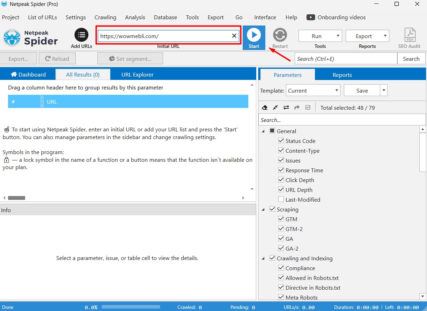Click the grey forward arrow icon in Parameters

[297, 108]
